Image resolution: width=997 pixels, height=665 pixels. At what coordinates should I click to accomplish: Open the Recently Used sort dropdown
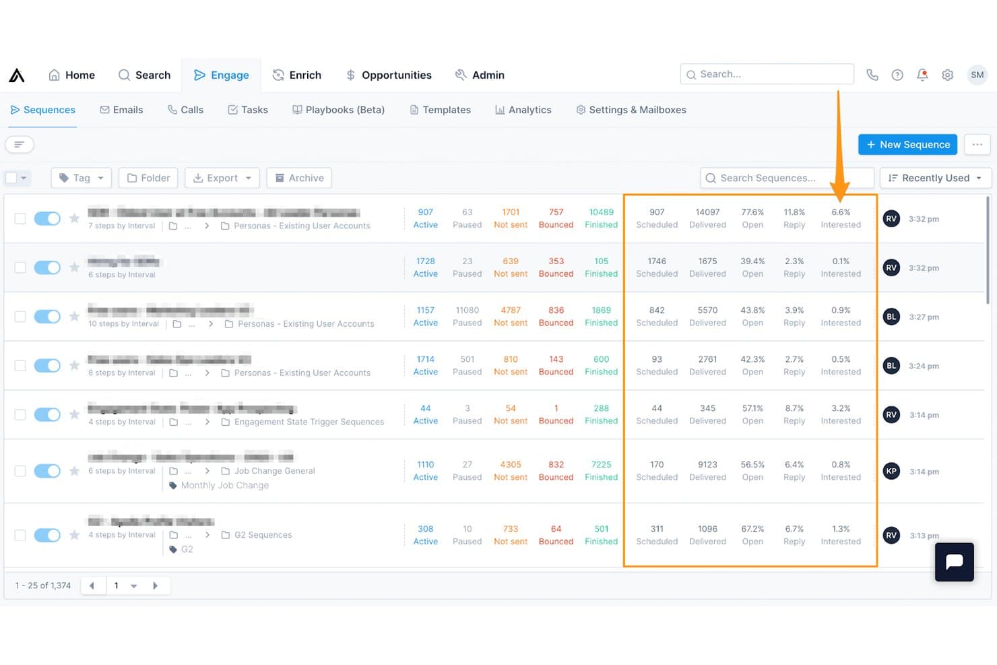tap(936, 178)
